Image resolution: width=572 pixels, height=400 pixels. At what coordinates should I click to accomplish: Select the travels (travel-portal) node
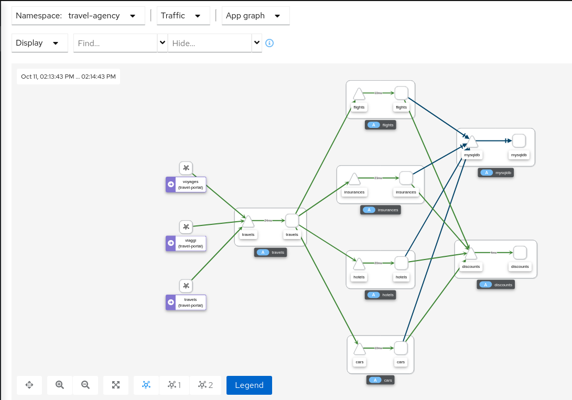(186, 302)
